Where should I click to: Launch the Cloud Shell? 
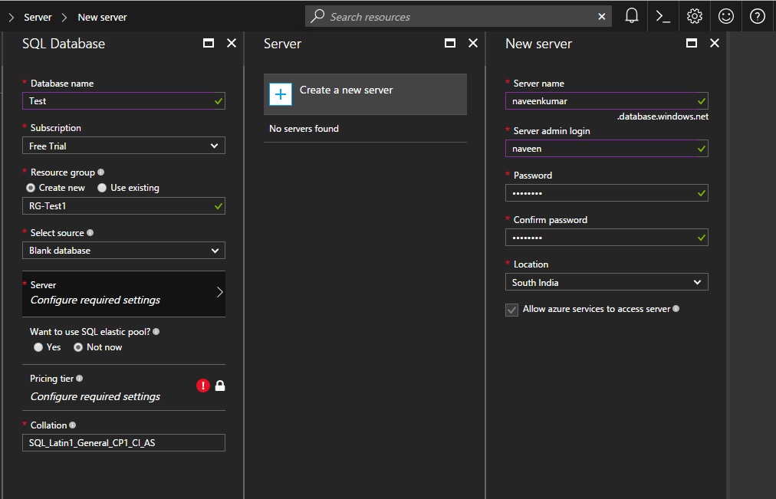point(663,15)
